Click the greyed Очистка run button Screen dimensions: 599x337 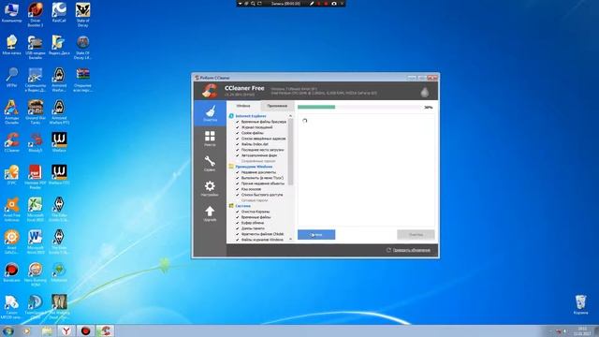[416, 235]
